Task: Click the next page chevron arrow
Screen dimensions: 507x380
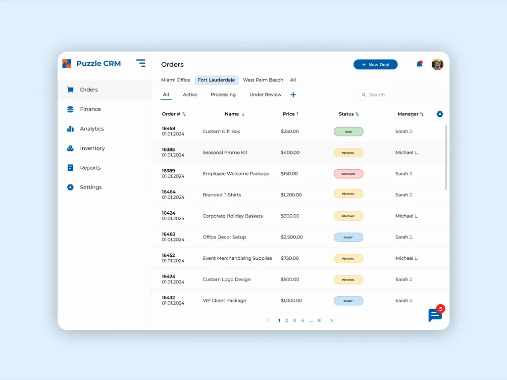Action: coord(331,321)
